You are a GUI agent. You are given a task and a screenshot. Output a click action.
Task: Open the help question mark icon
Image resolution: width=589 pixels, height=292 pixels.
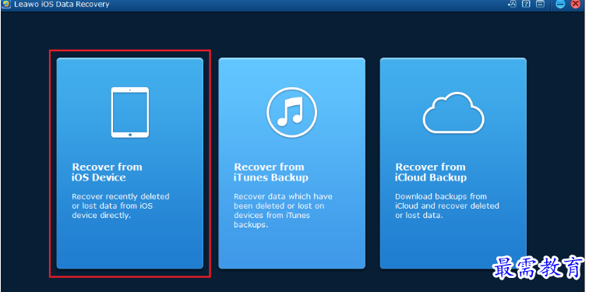pyautogui.click(x=526, y=4)
